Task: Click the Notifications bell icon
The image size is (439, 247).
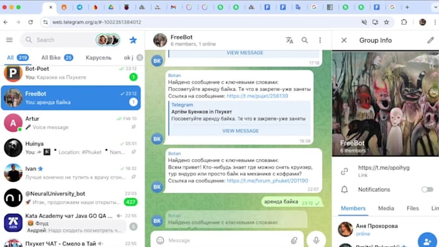Action: click(x=344, y=190)
